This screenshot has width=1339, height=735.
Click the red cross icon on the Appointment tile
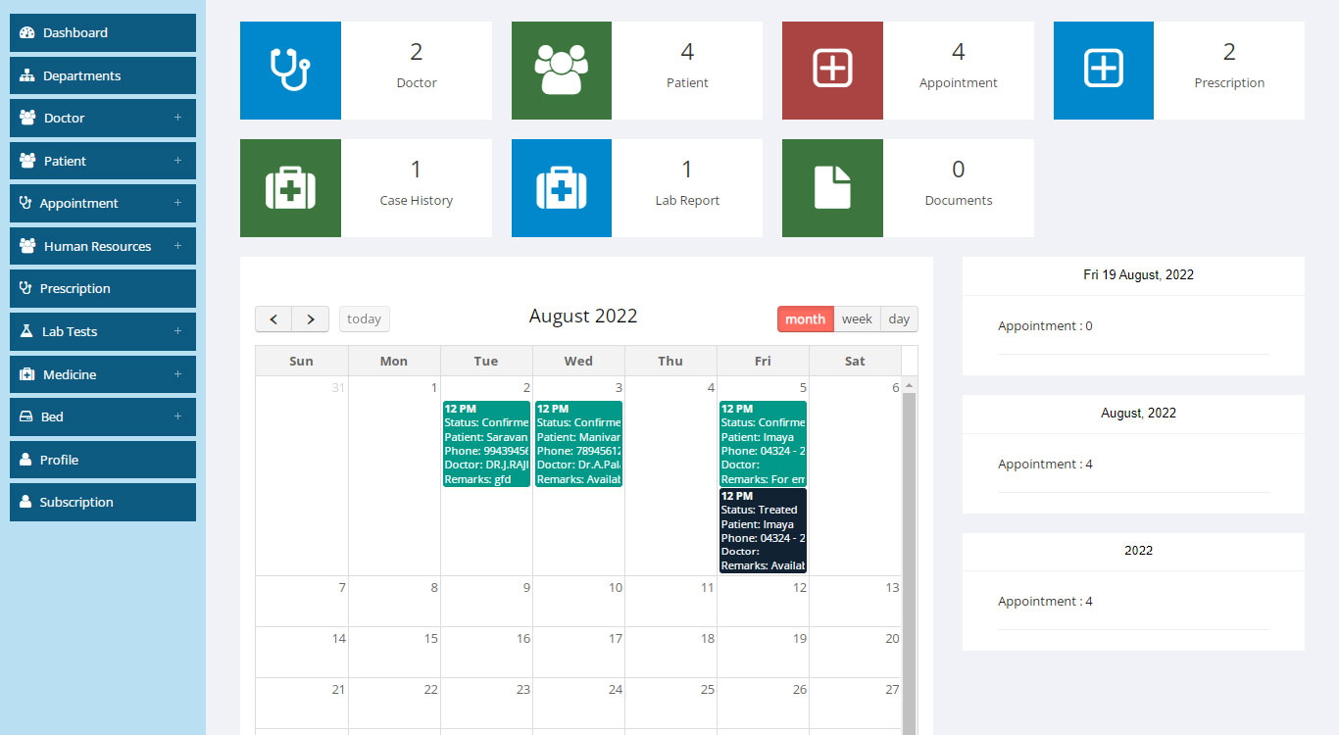[x=832, y=70]
